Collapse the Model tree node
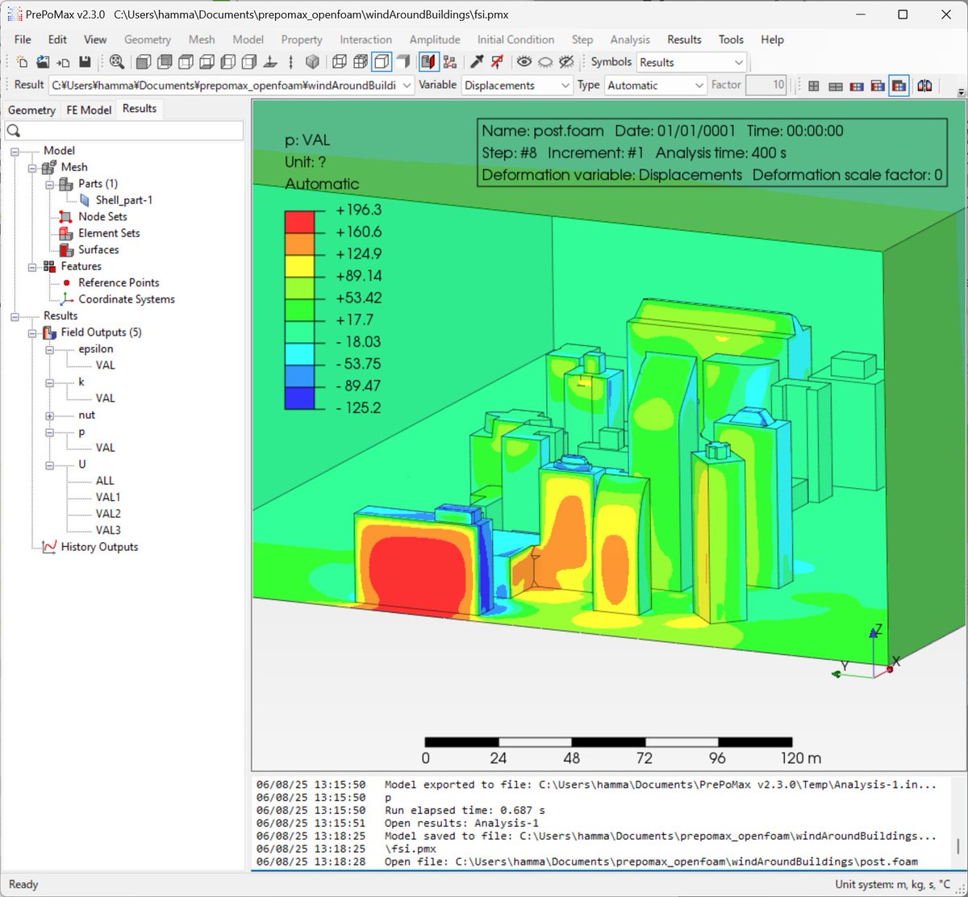 (x=15, y=151)
